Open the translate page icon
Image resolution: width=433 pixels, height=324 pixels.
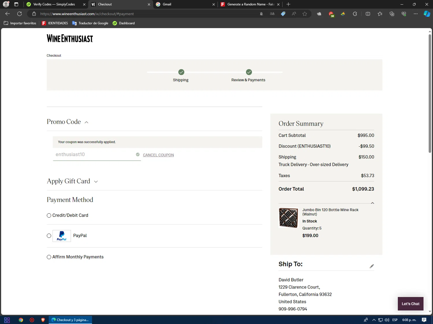point(272,14)
